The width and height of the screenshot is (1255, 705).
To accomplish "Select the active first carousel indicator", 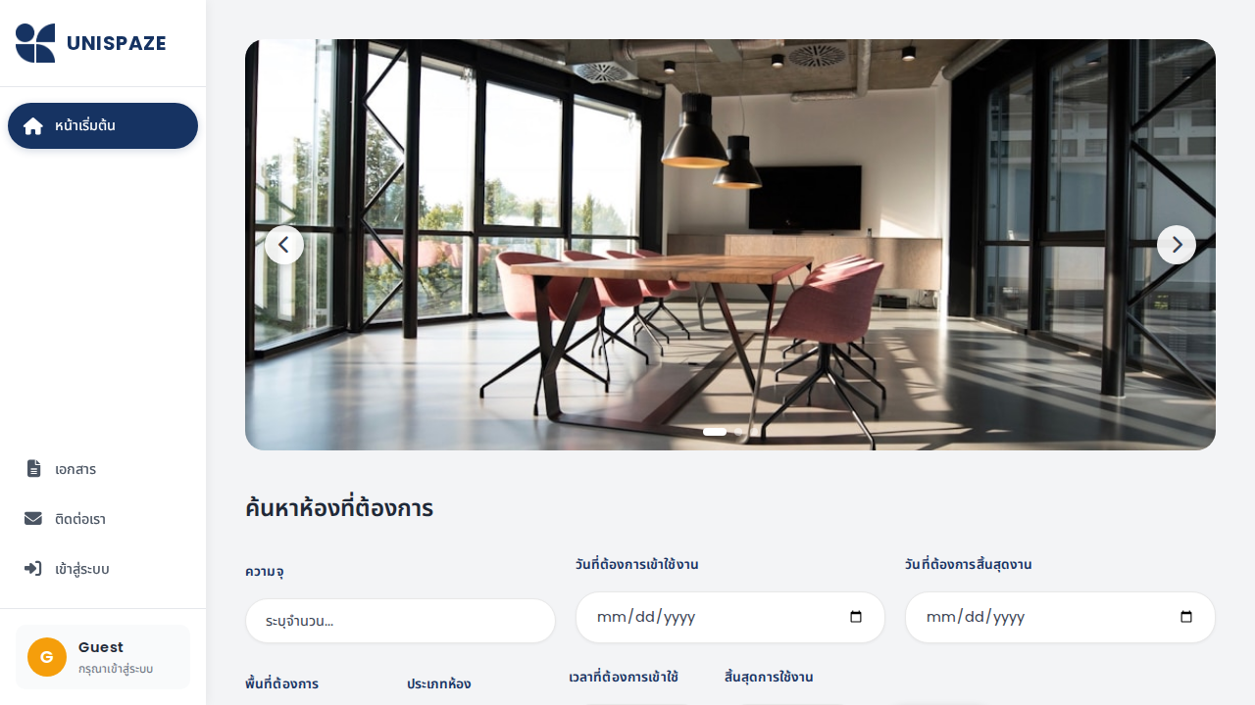I will click(715, 432).
